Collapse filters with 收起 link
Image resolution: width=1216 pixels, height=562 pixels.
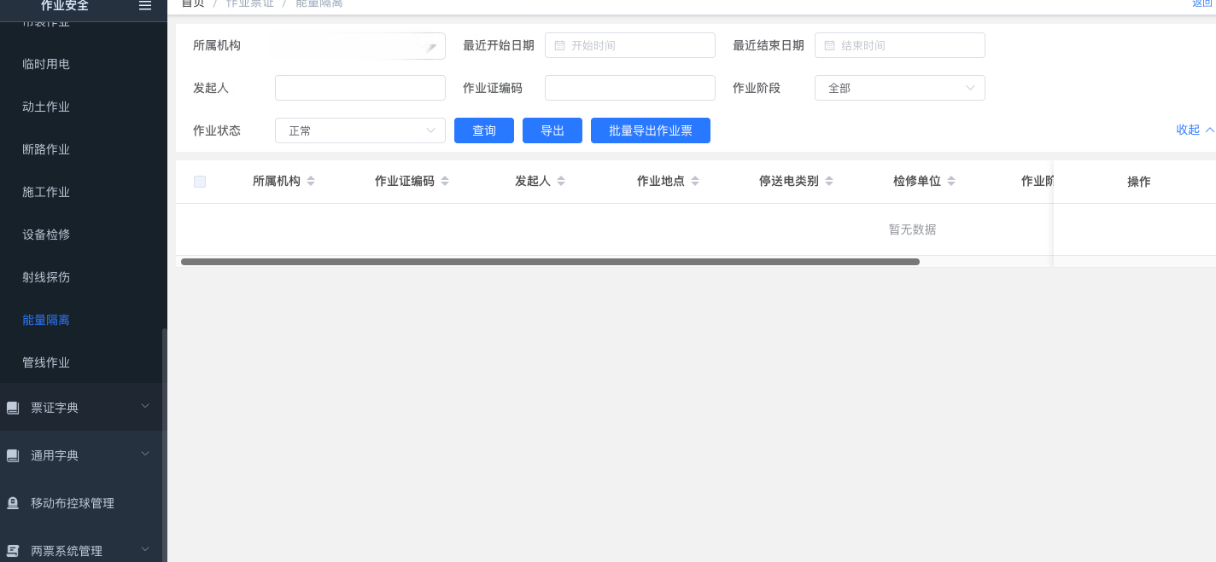(x=1194, y=130)
